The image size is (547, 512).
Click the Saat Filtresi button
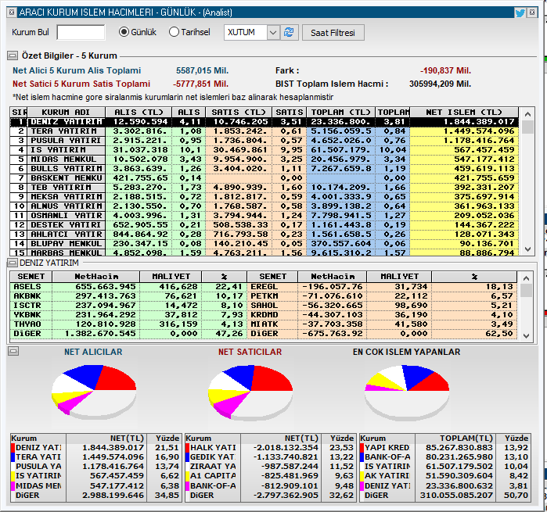333,33
